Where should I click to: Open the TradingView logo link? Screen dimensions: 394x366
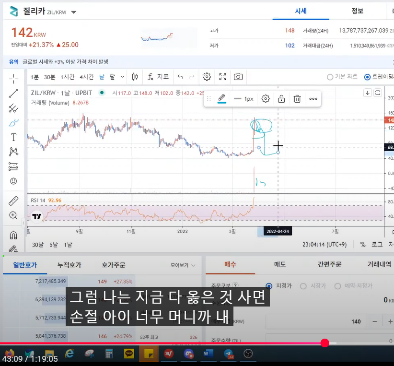pyautogui.click(x=37, y=217)
